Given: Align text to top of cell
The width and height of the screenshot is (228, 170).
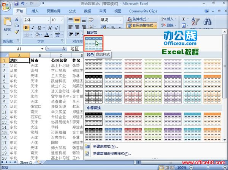Looking at the screenshot, I should pyautogui.click(x=71, y=20).
